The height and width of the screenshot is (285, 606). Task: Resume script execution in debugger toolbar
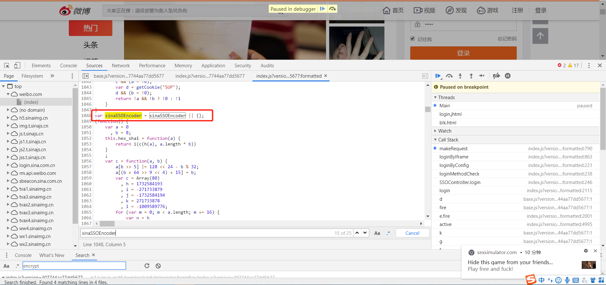pos(438,76)
